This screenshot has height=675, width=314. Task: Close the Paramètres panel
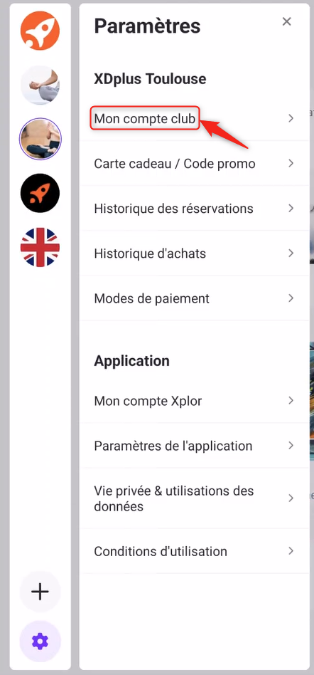(x=286, y=21)
